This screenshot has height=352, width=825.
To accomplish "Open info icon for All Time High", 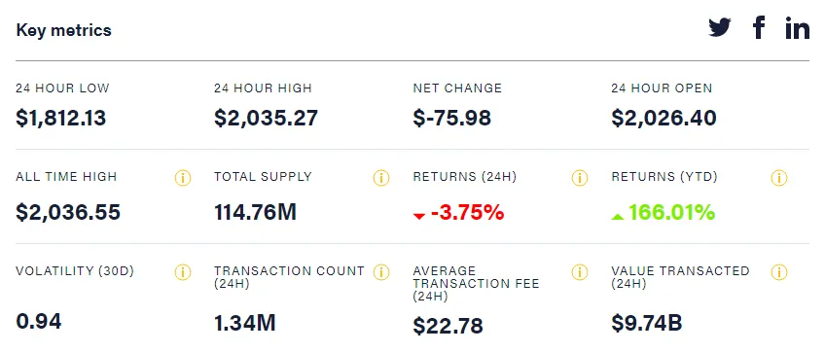I will tap(183, 178).
